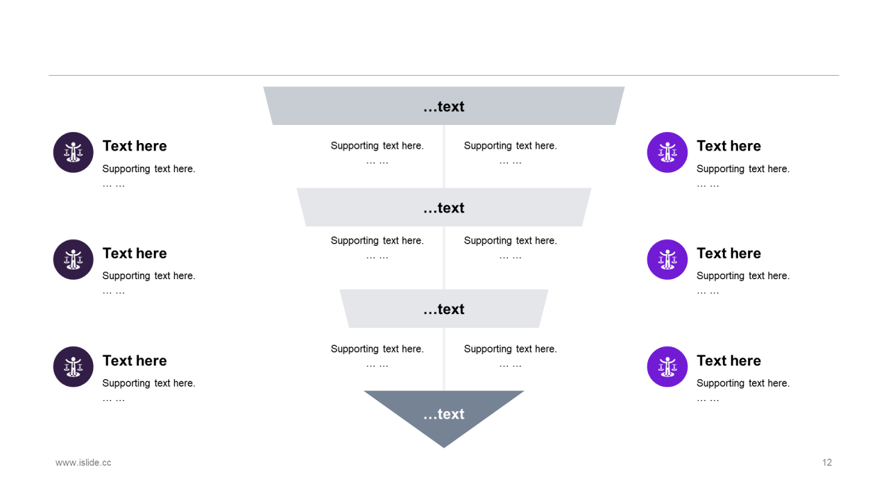This screenshot has width=888, height=500.
Task: Click the top-left dark purple scales icon
Action: tap(74, 152)
